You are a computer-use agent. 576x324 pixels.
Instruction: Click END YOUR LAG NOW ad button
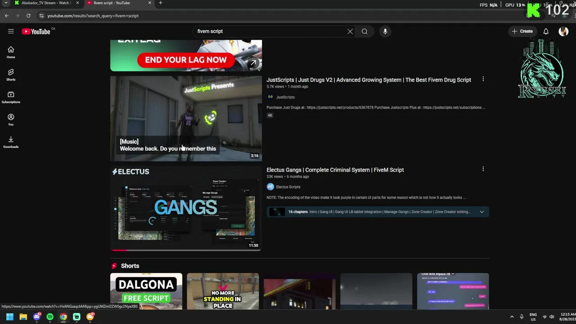186,60
